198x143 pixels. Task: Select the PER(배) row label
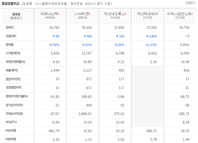click(11, 131)
